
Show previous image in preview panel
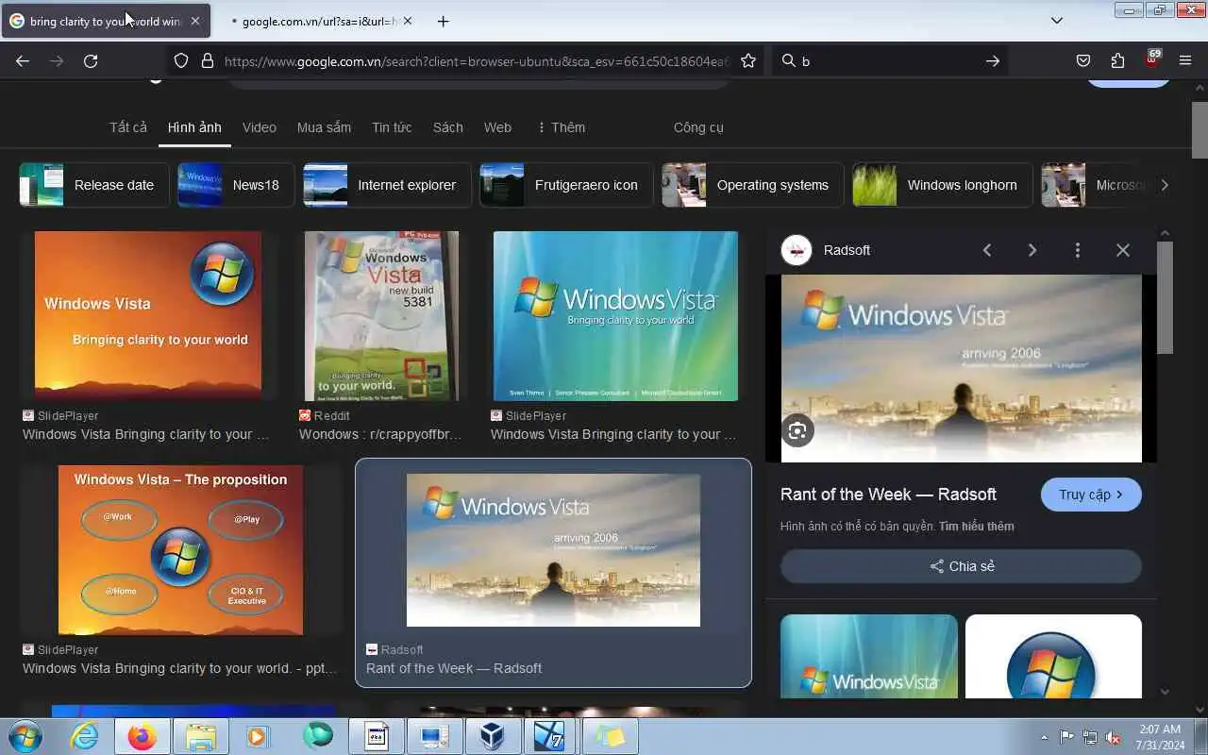987,250
